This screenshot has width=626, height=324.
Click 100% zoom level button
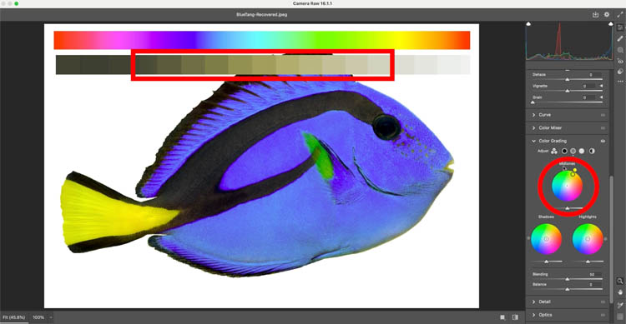tap(38, 317)
